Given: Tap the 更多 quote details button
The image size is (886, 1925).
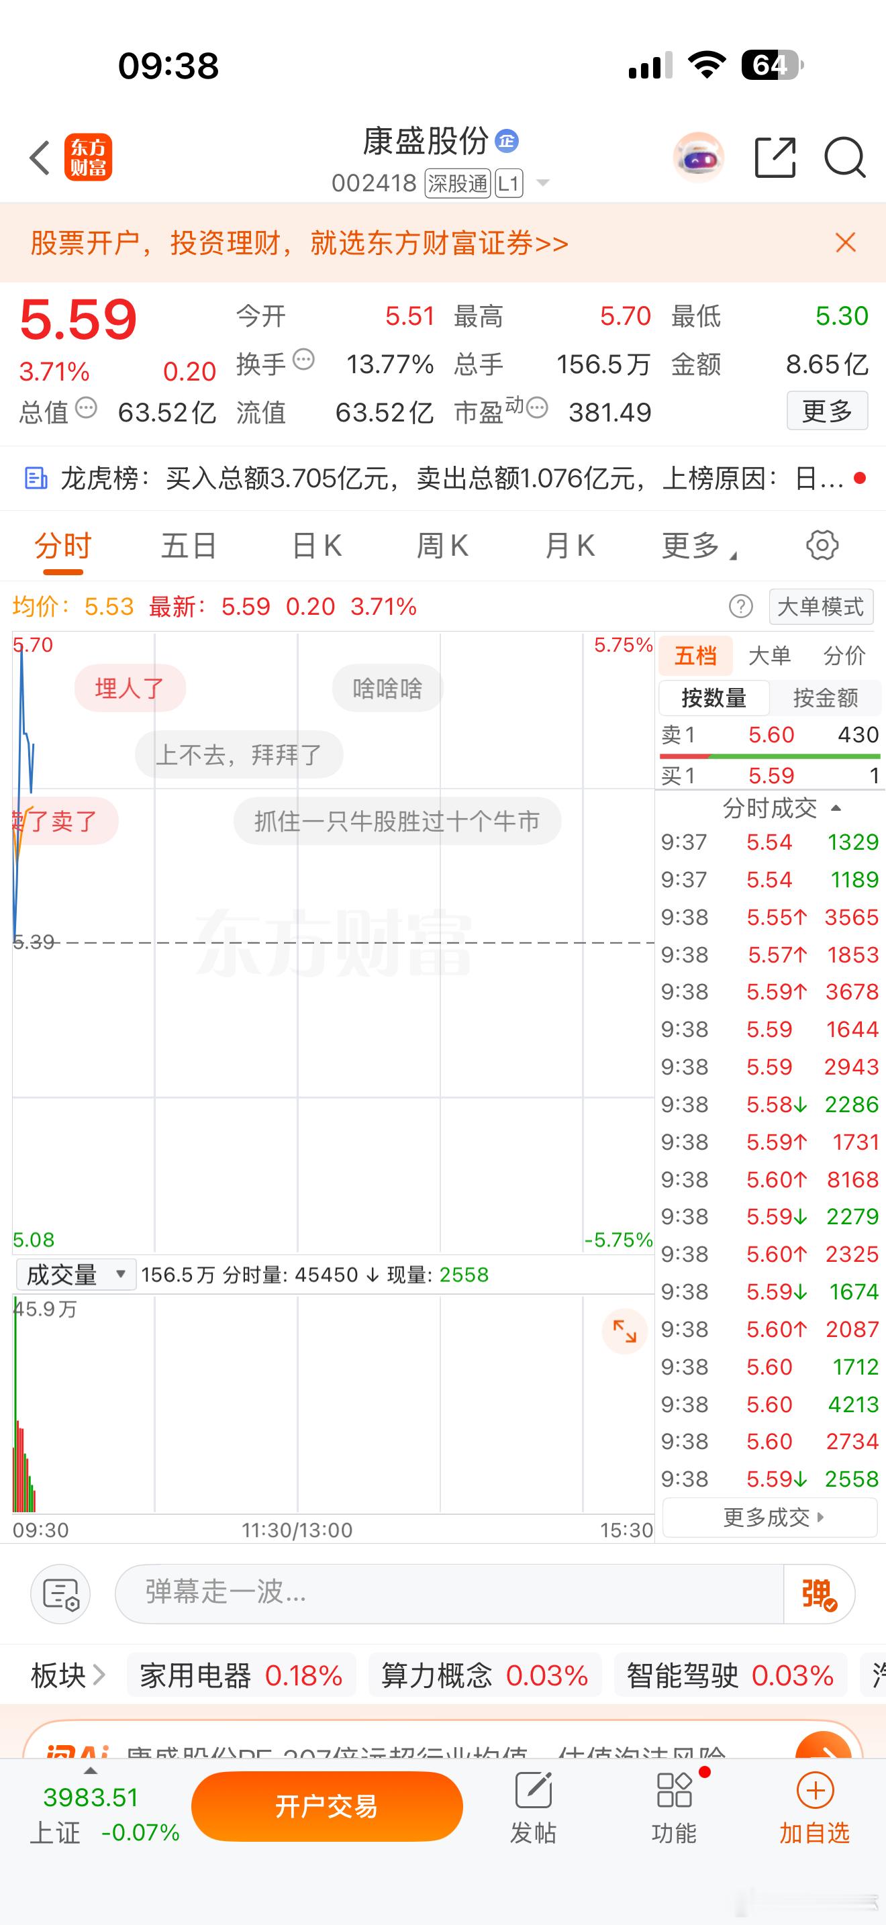Looking at the screenshot, I should coord(827,410).
